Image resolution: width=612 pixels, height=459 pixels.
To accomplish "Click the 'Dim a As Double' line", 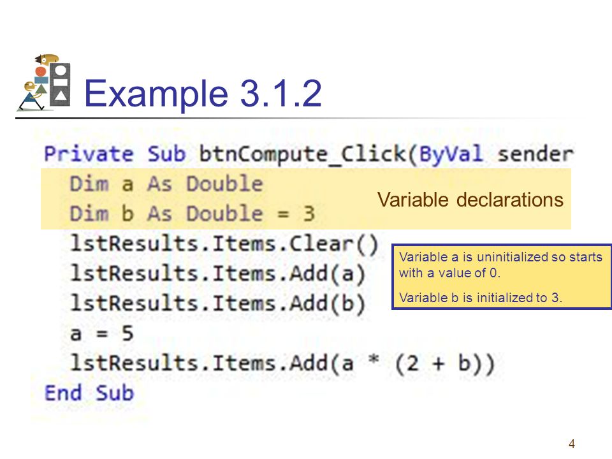I will (166, 184).
